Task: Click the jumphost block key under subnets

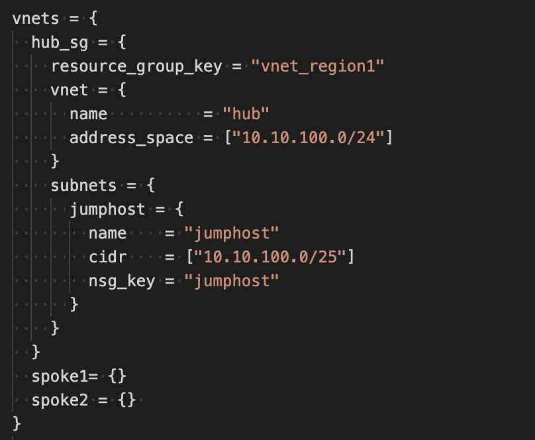Action: coord(107,209)
